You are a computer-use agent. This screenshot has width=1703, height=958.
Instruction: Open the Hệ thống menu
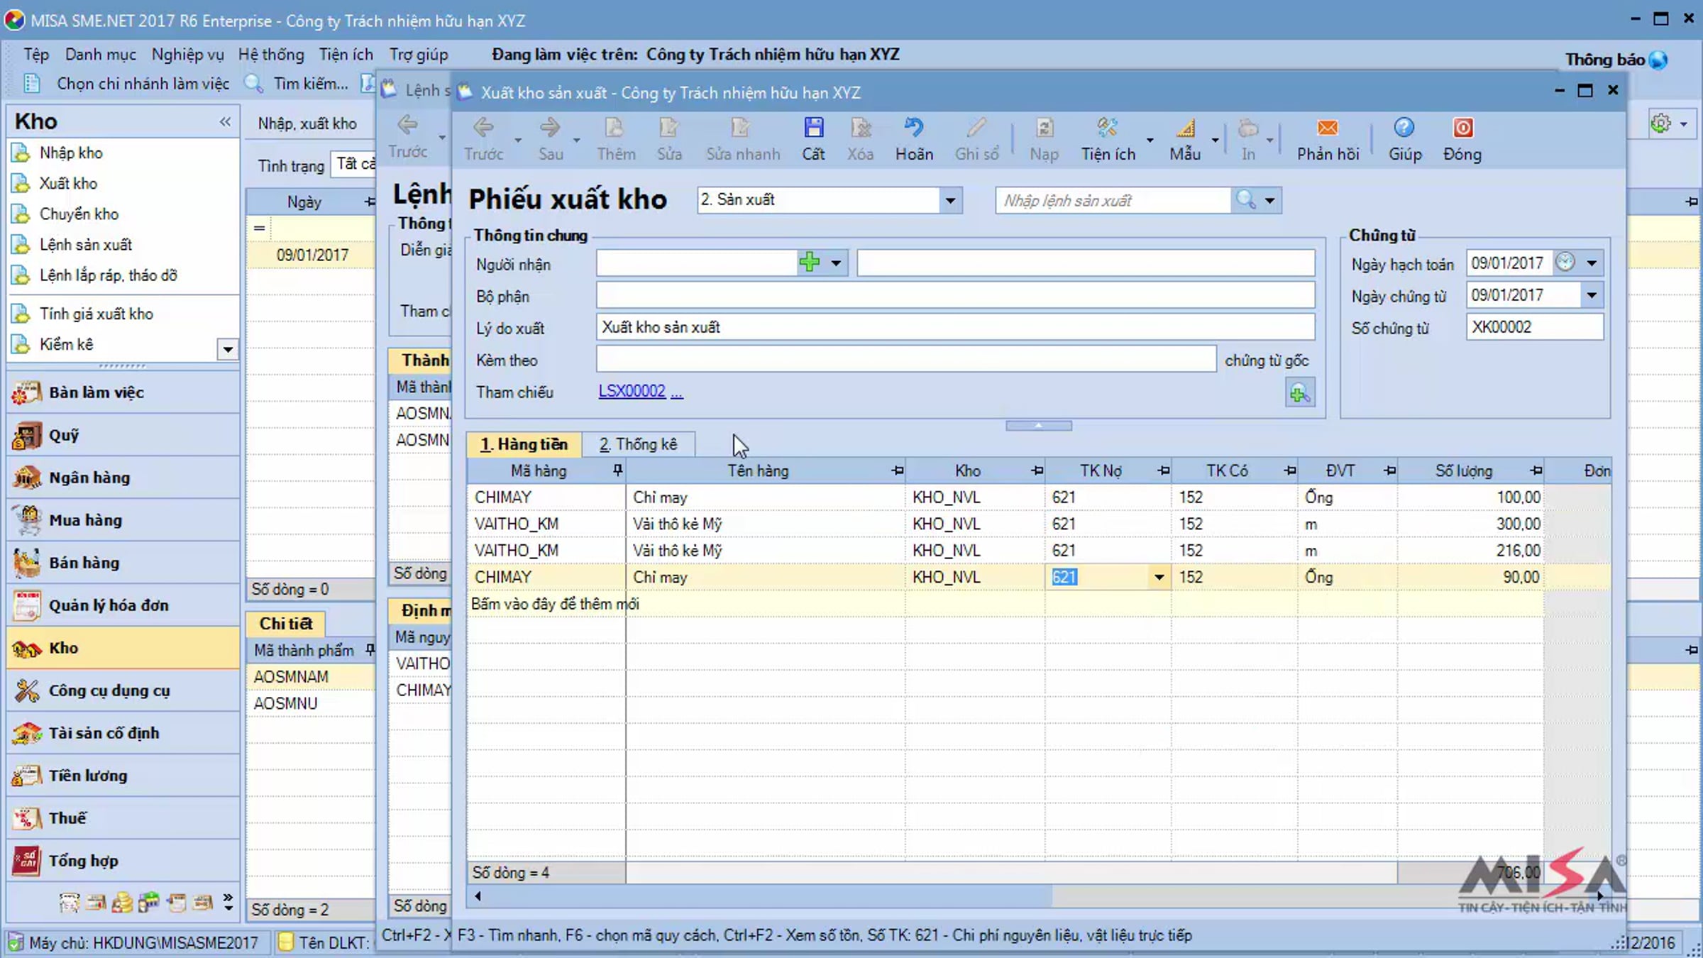click(x=270, y=55)
